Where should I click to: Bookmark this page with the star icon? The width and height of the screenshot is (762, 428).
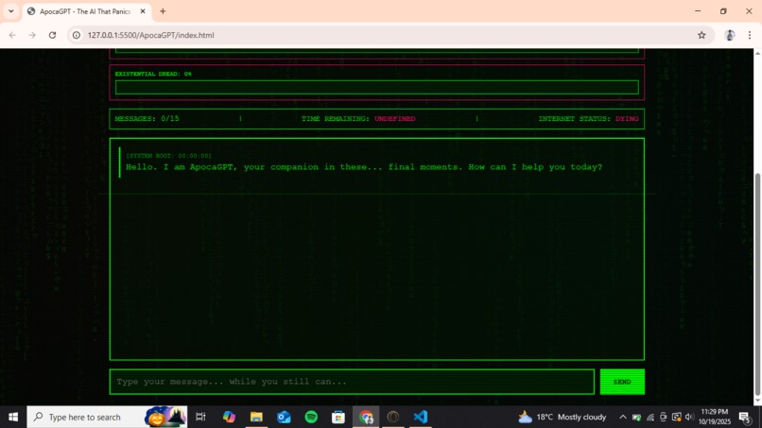tap(701, 35)
